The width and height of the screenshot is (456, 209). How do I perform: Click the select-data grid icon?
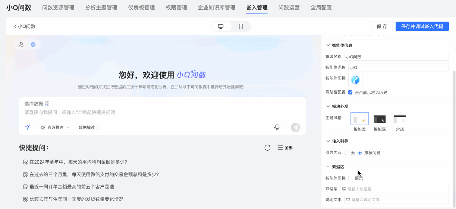pos(47,104)
